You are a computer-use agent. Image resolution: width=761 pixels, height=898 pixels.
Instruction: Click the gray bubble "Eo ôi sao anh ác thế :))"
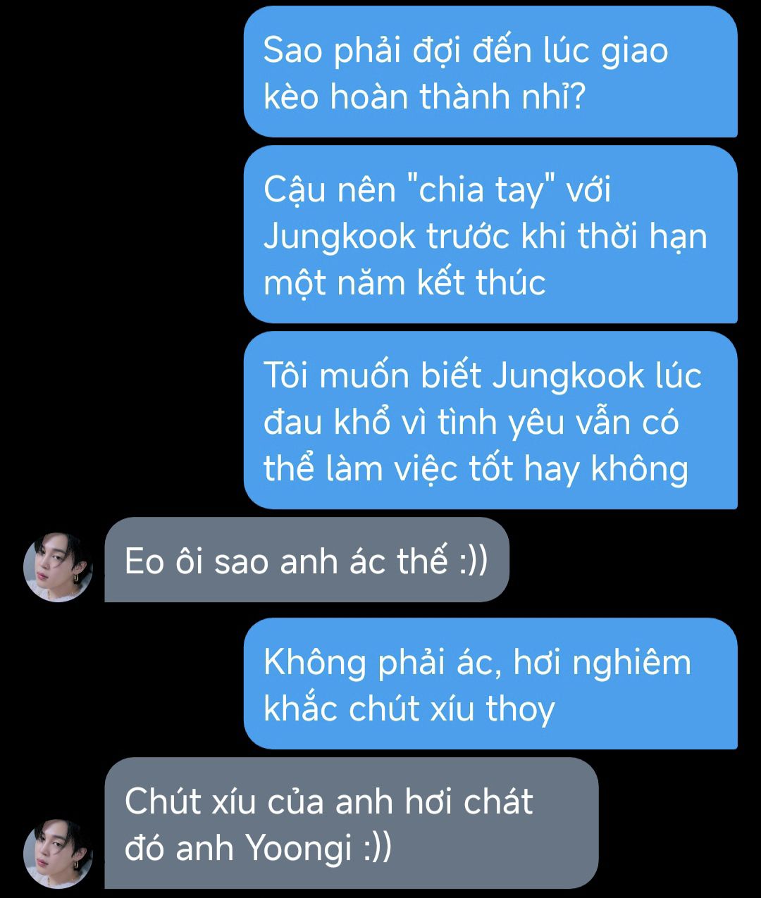click(307, 560)
